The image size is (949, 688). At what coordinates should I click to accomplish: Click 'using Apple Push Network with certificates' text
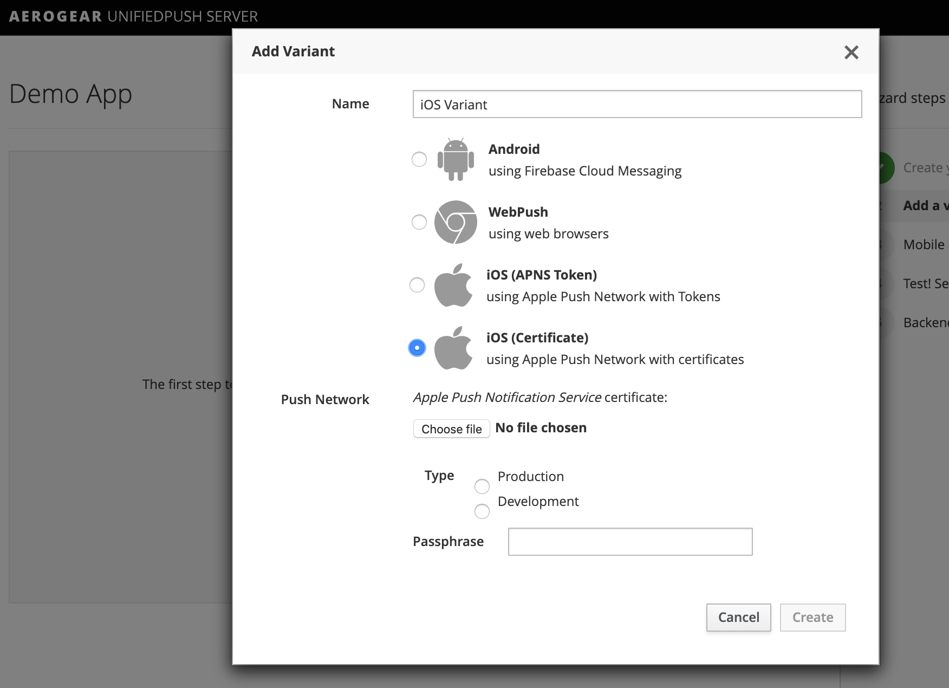(615, 360)
